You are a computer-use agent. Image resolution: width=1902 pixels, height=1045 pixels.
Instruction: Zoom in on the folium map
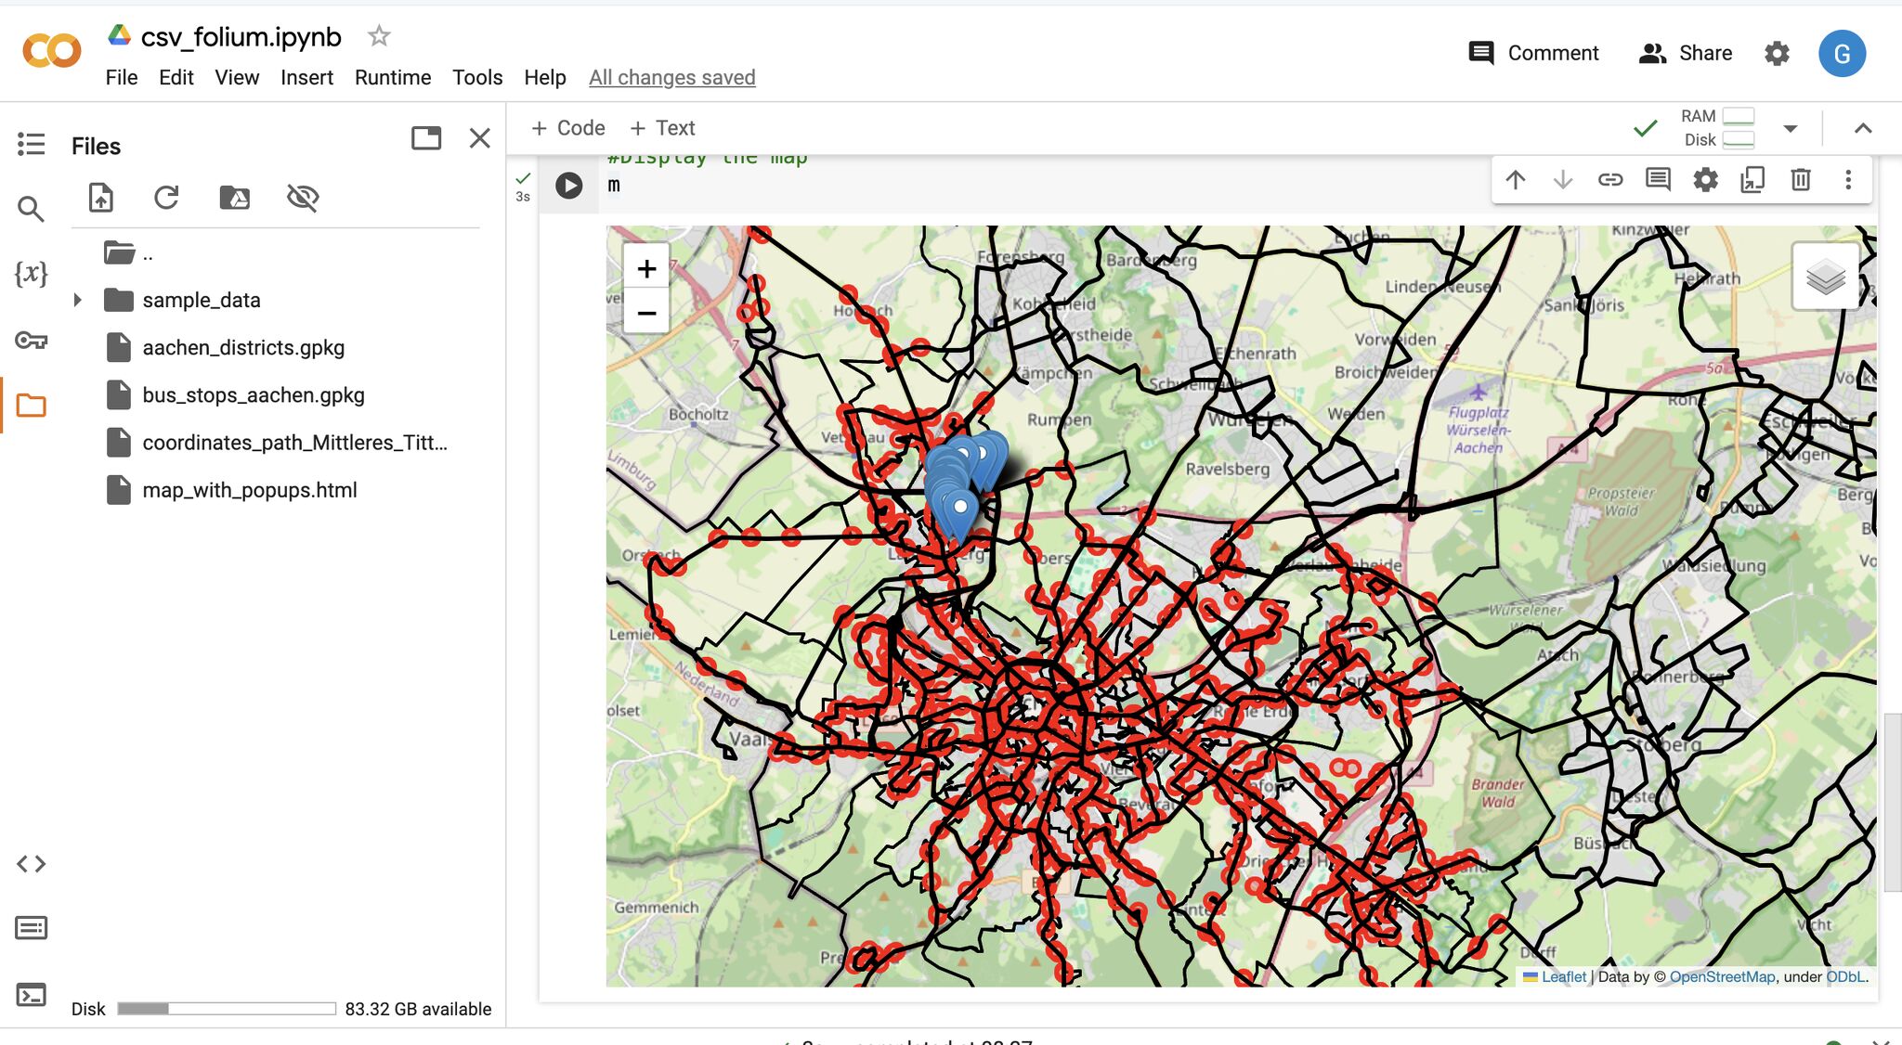coord(646,269)
